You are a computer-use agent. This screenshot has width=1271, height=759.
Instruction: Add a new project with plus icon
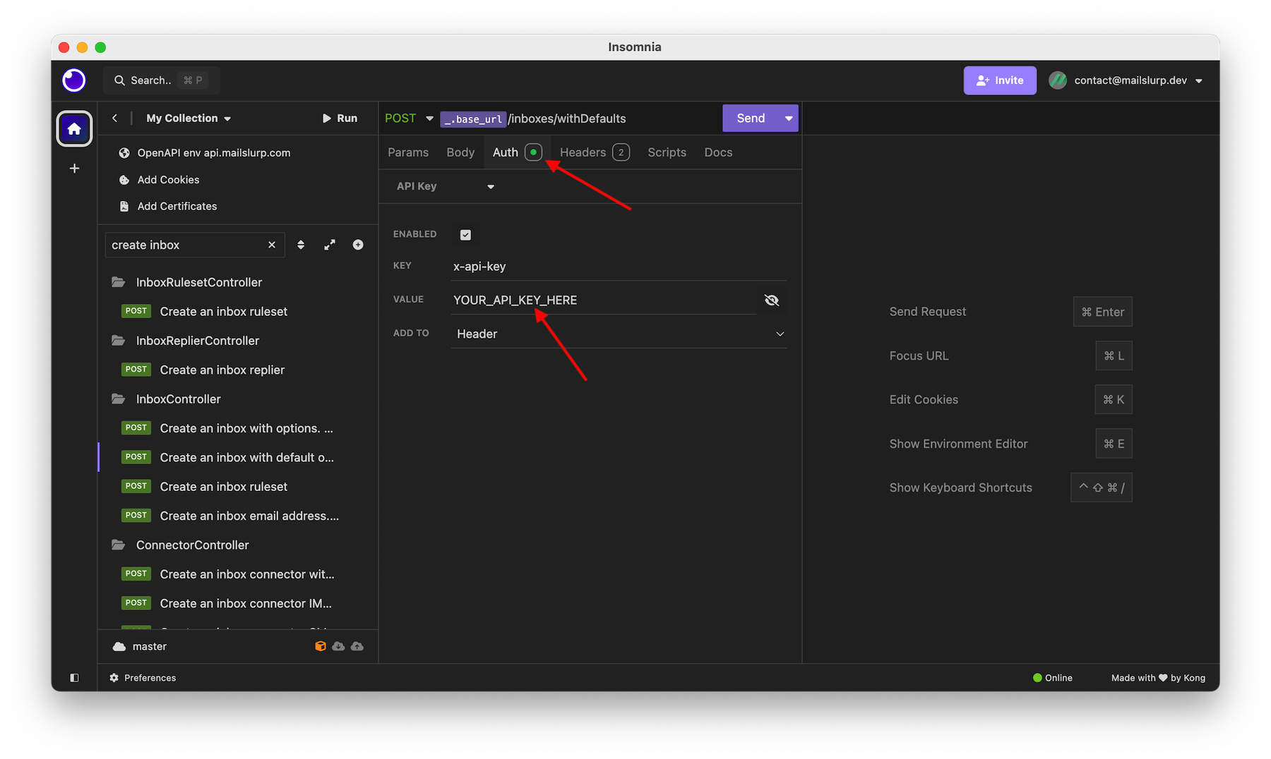[74, 169]
